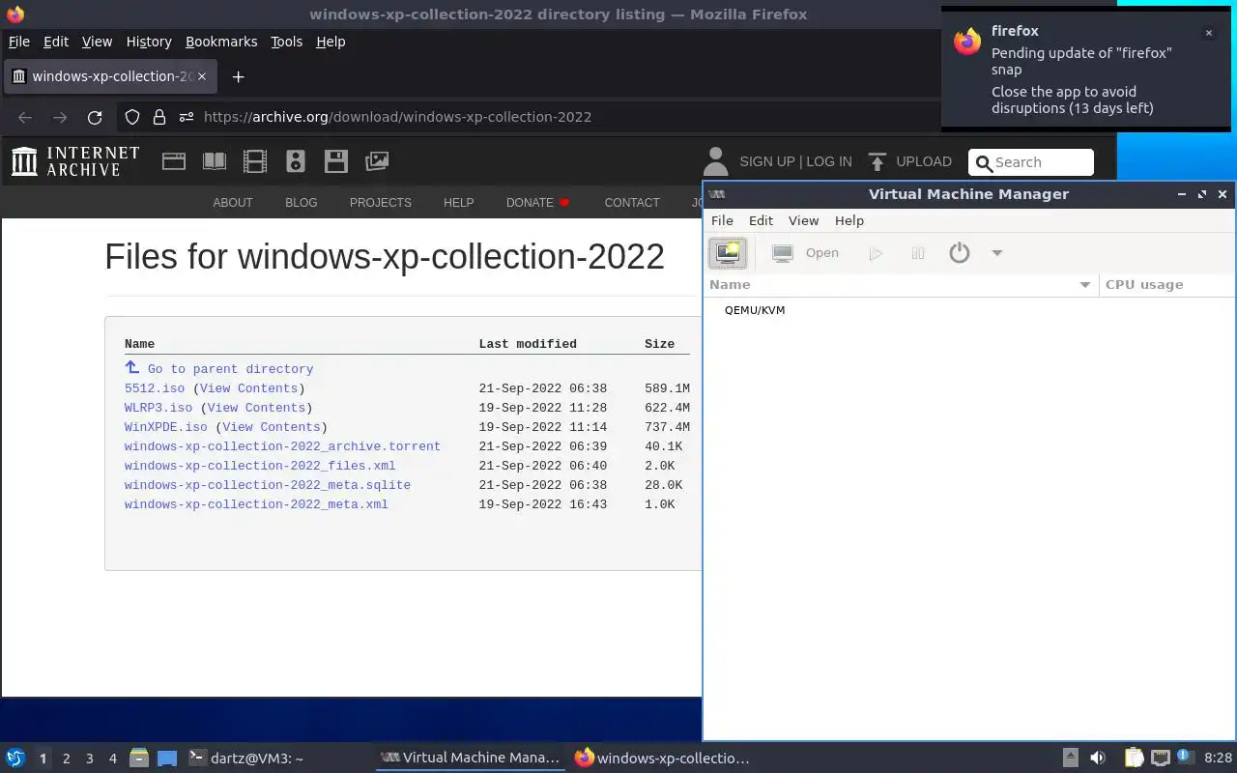
Task: Open Virtual Machine Manager Edit menu
Action: tap(761, 220)
